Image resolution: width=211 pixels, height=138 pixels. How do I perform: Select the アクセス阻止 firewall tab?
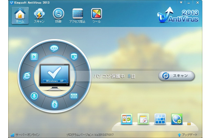[x=77, y=16]
